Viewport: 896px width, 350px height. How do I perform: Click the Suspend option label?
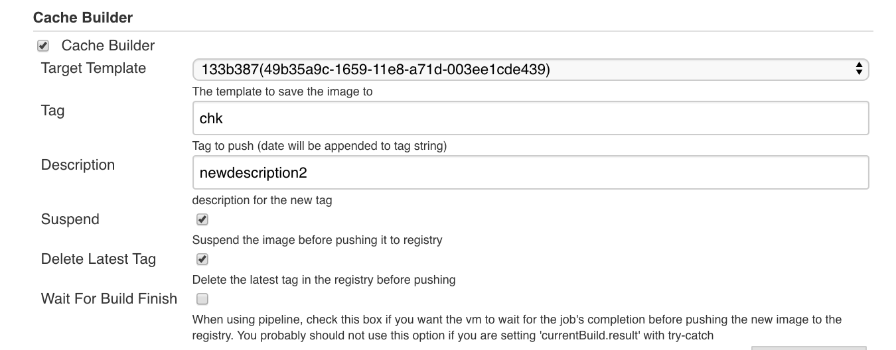[70, 219]
